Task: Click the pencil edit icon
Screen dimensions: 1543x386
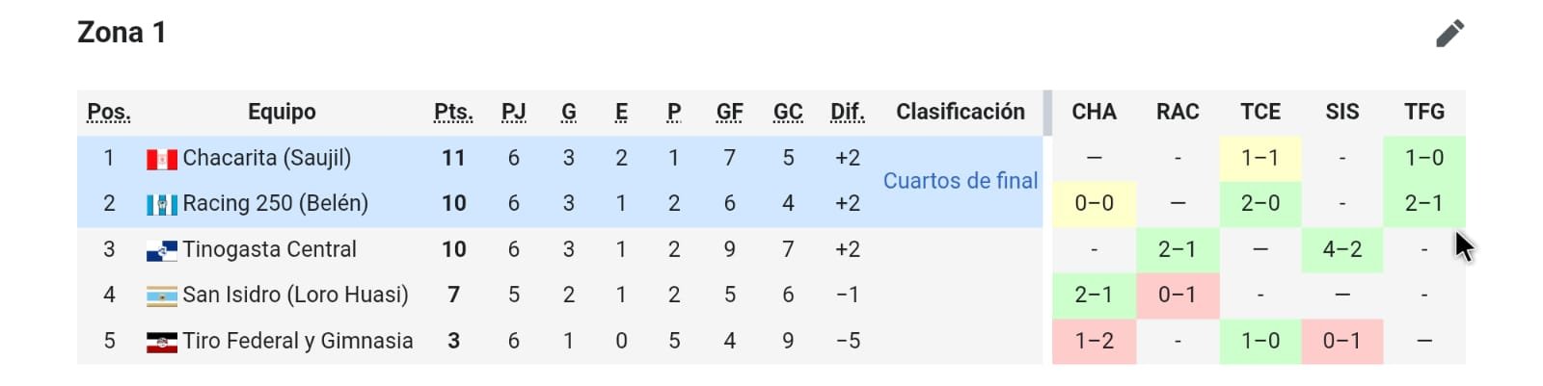Action: (1449, 34)
